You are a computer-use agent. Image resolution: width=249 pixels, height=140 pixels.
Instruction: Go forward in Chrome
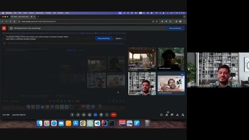(6, 21)
